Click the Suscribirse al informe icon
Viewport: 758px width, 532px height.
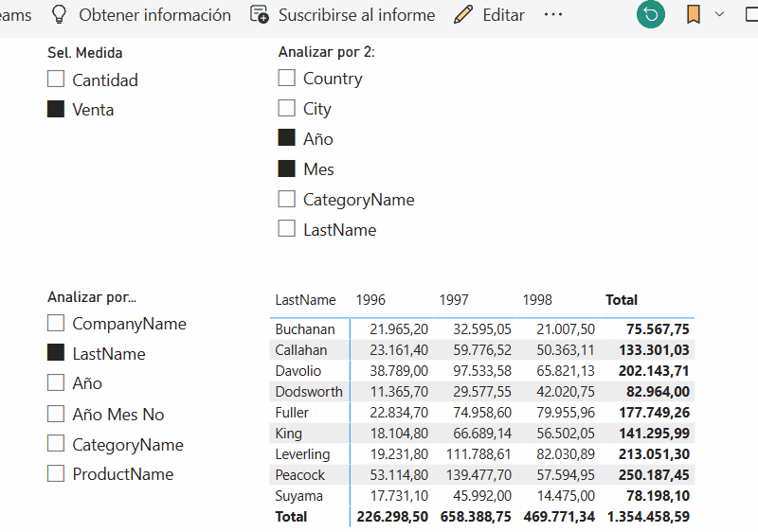click(259, 14)
